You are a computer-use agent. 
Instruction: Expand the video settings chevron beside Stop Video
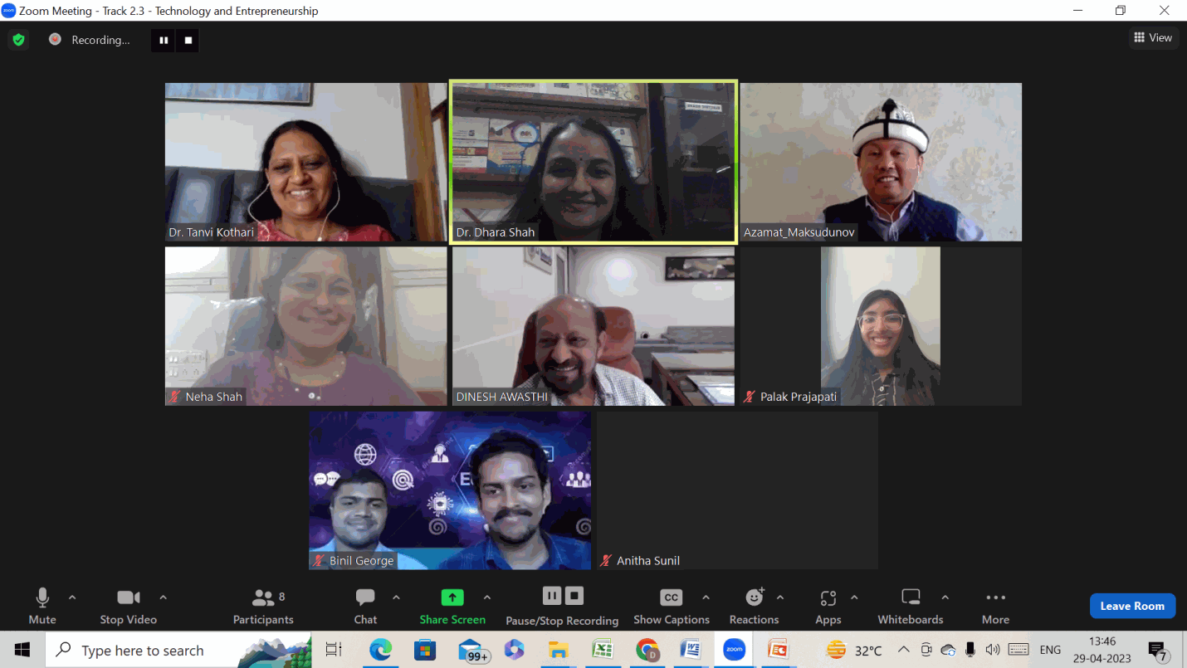[x=164, y=595]
